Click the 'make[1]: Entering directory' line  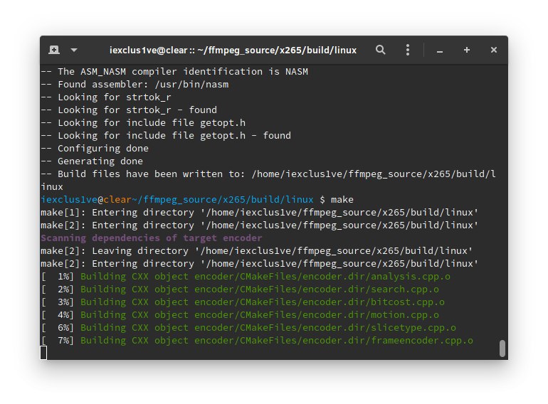259,213
